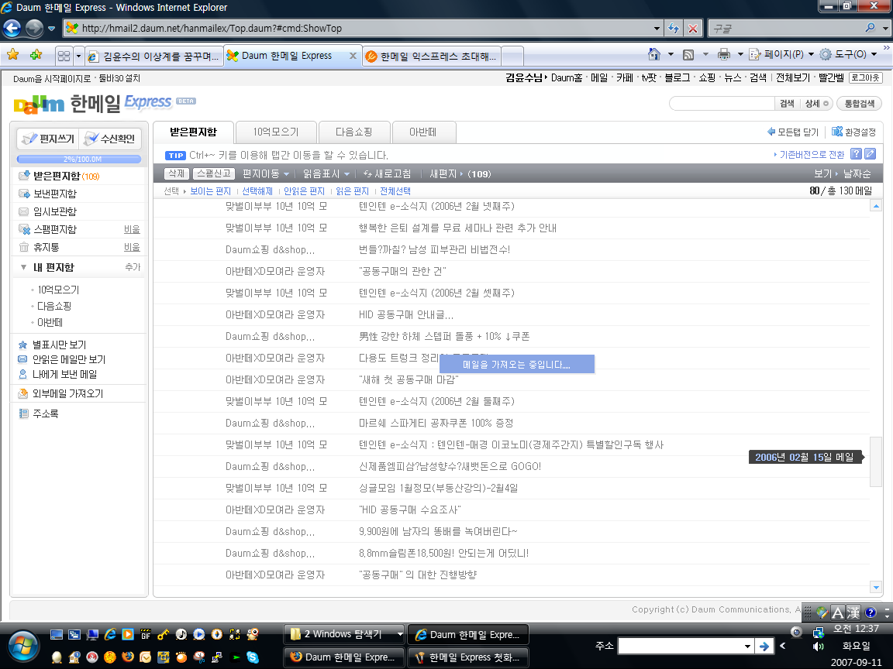Click the envelope icon for 안읽은 메일만 보기
The image size is (893, 669).
click(x=22, y=359)
